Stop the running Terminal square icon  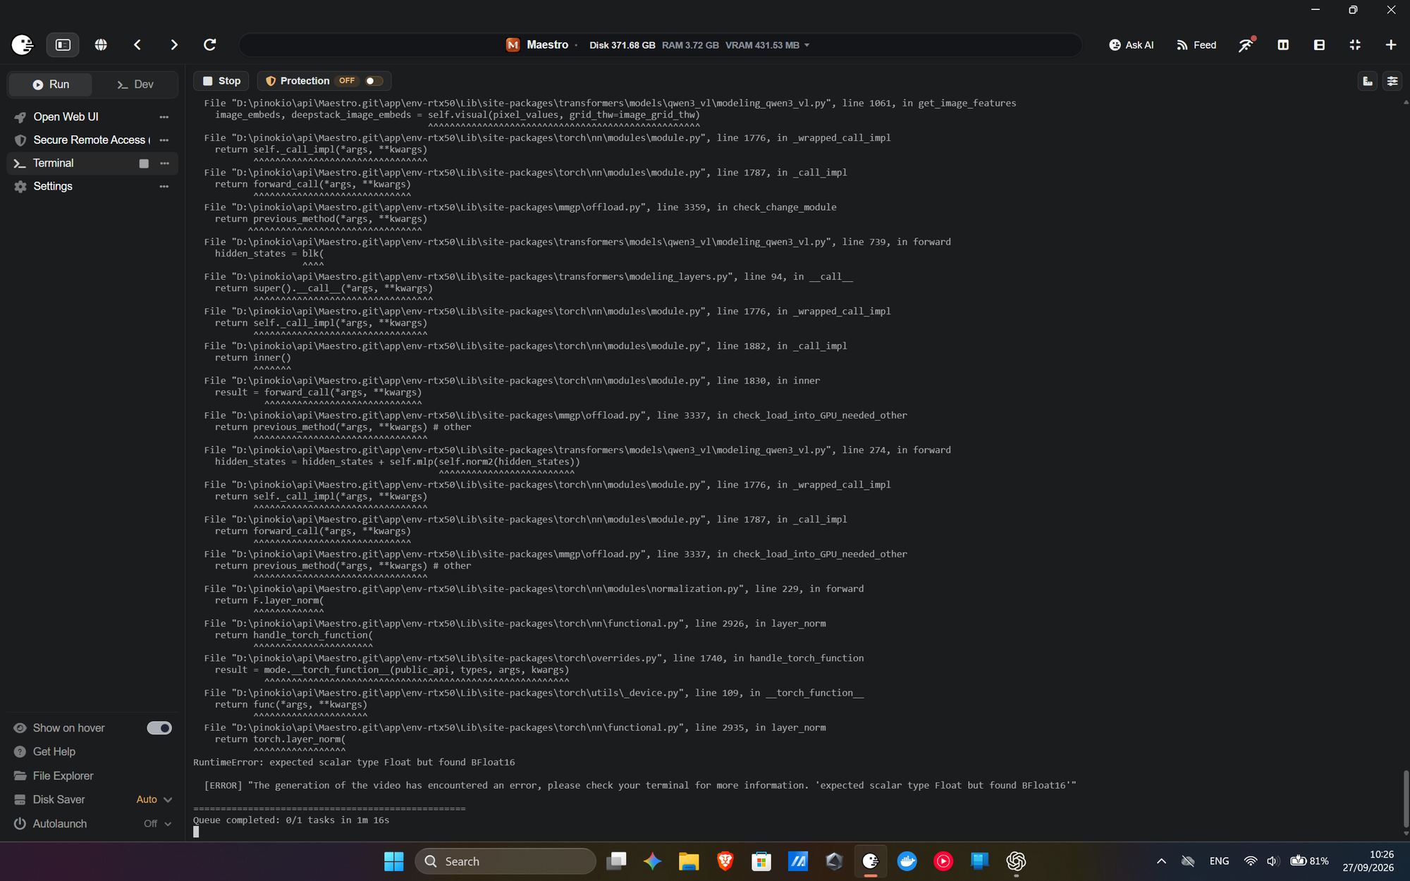(x=144, y=164)
